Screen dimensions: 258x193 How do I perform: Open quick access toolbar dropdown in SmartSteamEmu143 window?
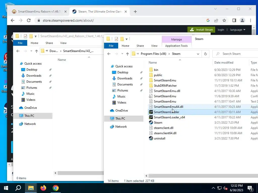pos(36,36)
